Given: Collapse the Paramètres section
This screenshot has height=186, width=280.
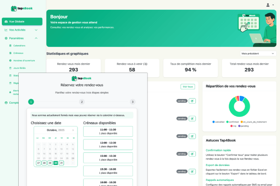Looking at the screenshot, I should point(36,38).
